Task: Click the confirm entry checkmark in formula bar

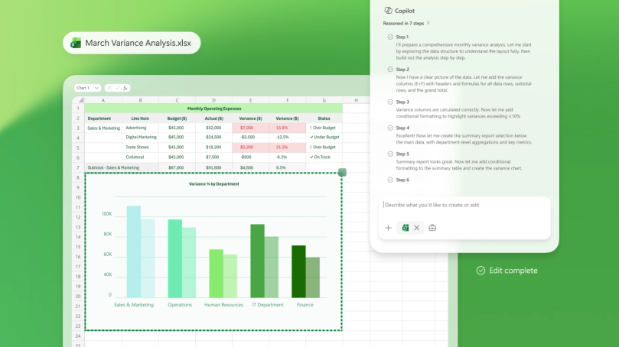Action: pos(117,88)
